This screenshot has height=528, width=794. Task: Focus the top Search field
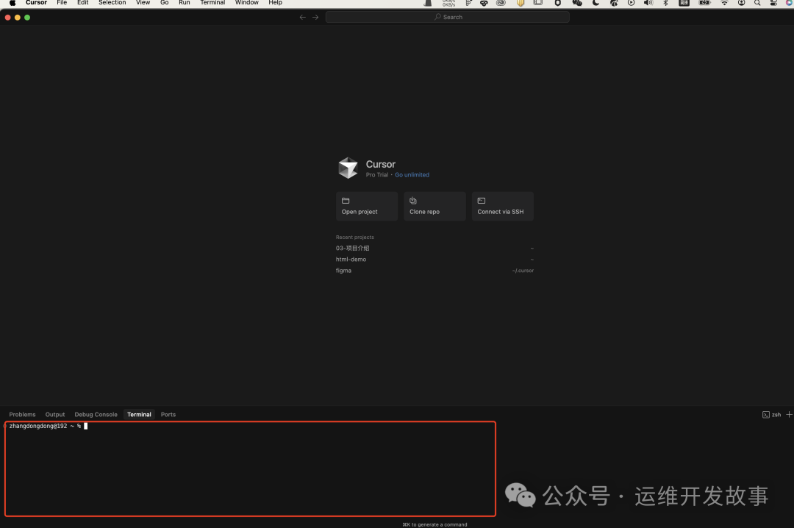coord(448,17)
